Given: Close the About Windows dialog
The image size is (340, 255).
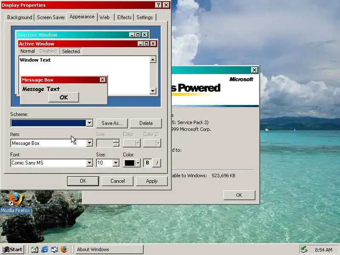Looking at the screenshot, I should (x=254, y=70).
